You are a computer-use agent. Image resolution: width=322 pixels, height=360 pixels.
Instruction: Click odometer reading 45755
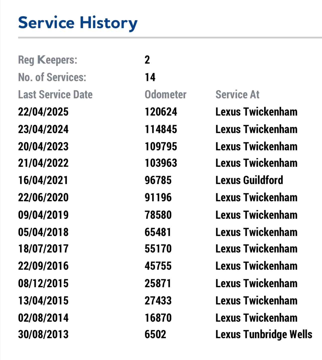(158, 266)
